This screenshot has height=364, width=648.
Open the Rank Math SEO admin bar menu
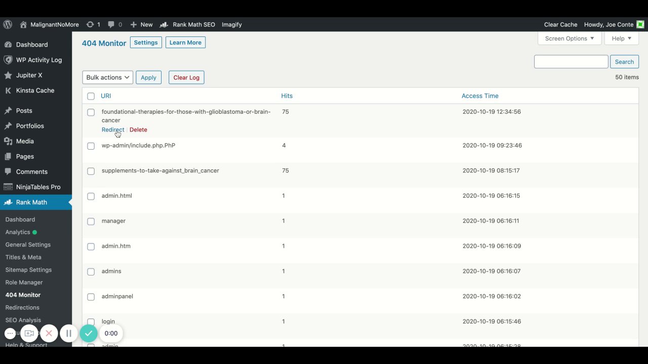188,24
